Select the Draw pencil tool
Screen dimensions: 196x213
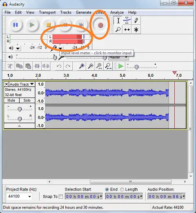click(136, 20)
